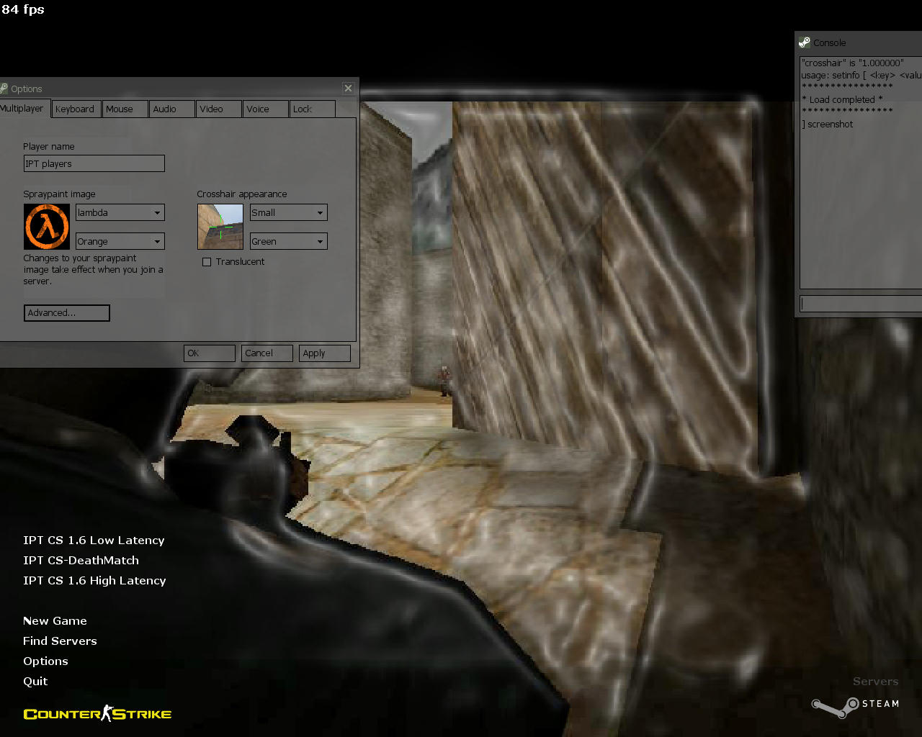Click the Options window title icon

4,89
